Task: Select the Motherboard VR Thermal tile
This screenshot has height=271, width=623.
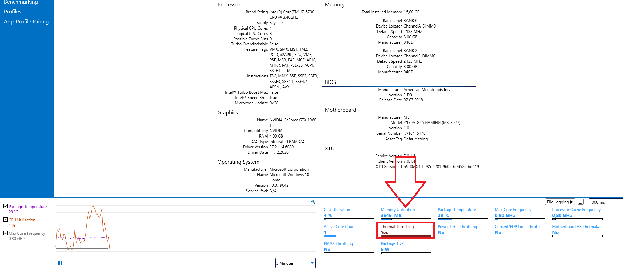Action: coord(577,231)
